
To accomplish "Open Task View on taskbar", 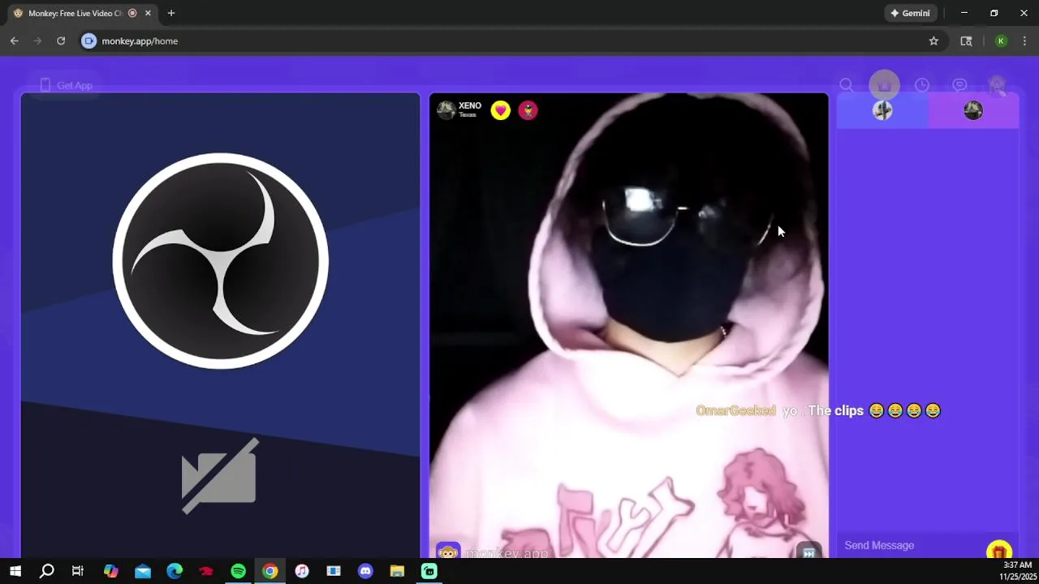I will [x=78, y=572].
